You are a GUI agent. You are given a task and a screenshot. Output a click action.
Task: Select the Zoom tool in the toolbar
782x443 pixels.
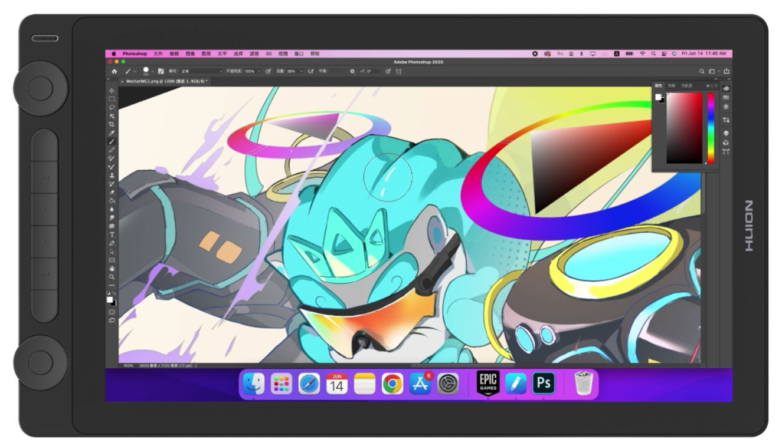pos(112,277)
